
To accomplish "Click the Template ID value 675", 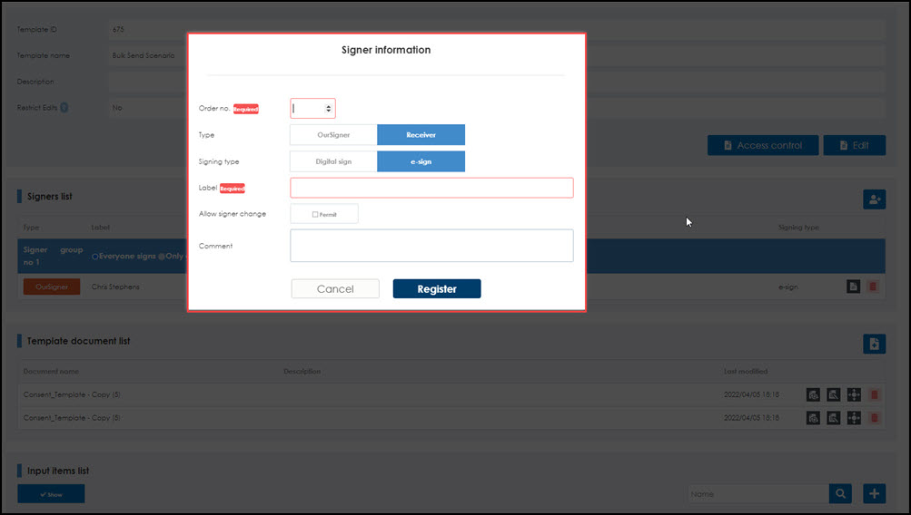I will 118,29.
